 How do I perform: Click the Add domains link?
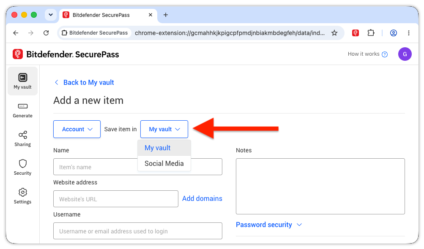(x=202, y=198)
